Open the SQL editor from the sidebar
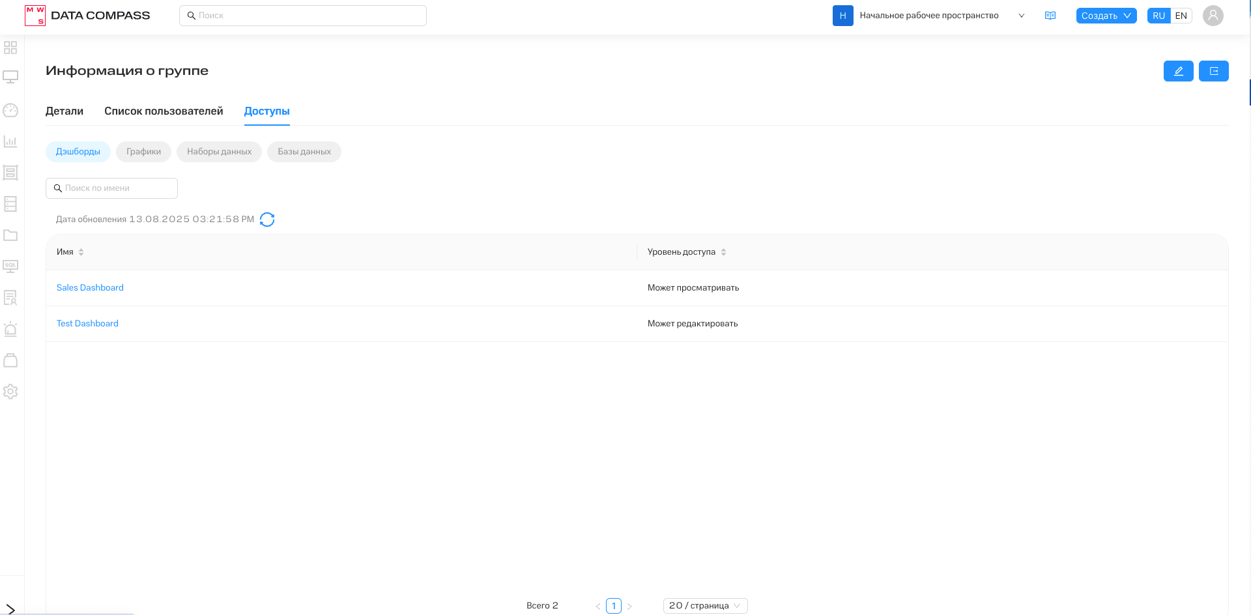Image resolution: width=1251 pixels, height=615 pixels. point(10,266)
